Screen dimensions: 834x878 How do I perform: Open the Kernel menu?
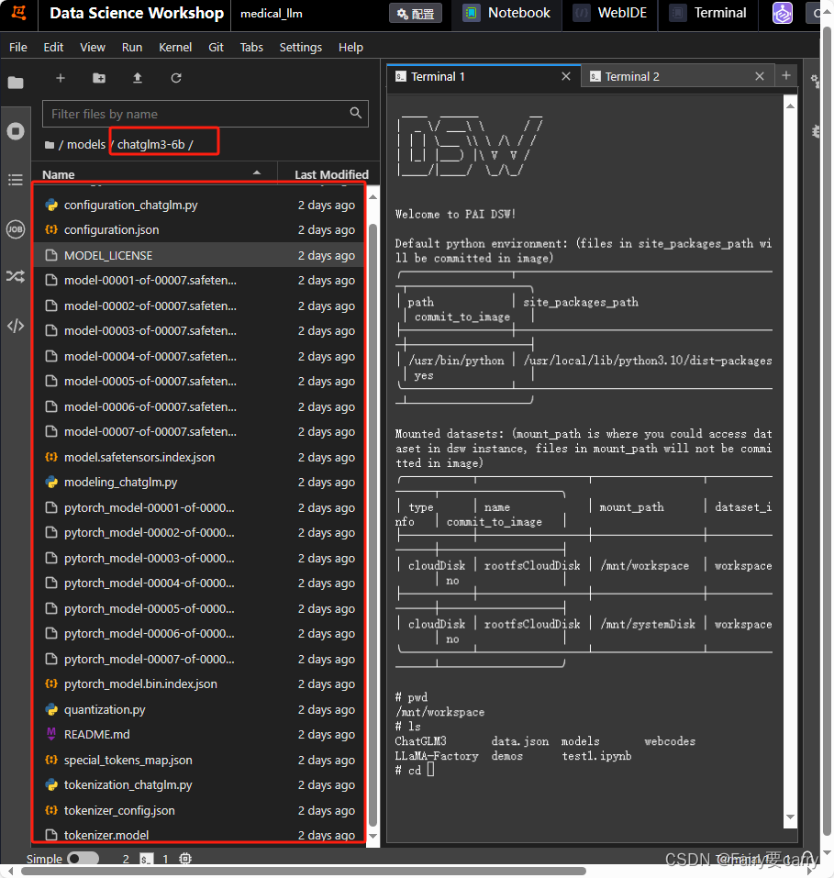click(x=175, y=47)
